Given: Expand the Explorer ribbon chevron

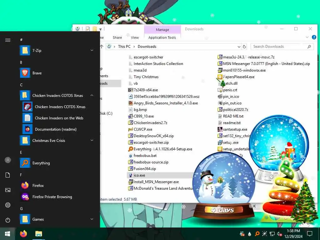Looking at the screenshot, I should (307, 37).
